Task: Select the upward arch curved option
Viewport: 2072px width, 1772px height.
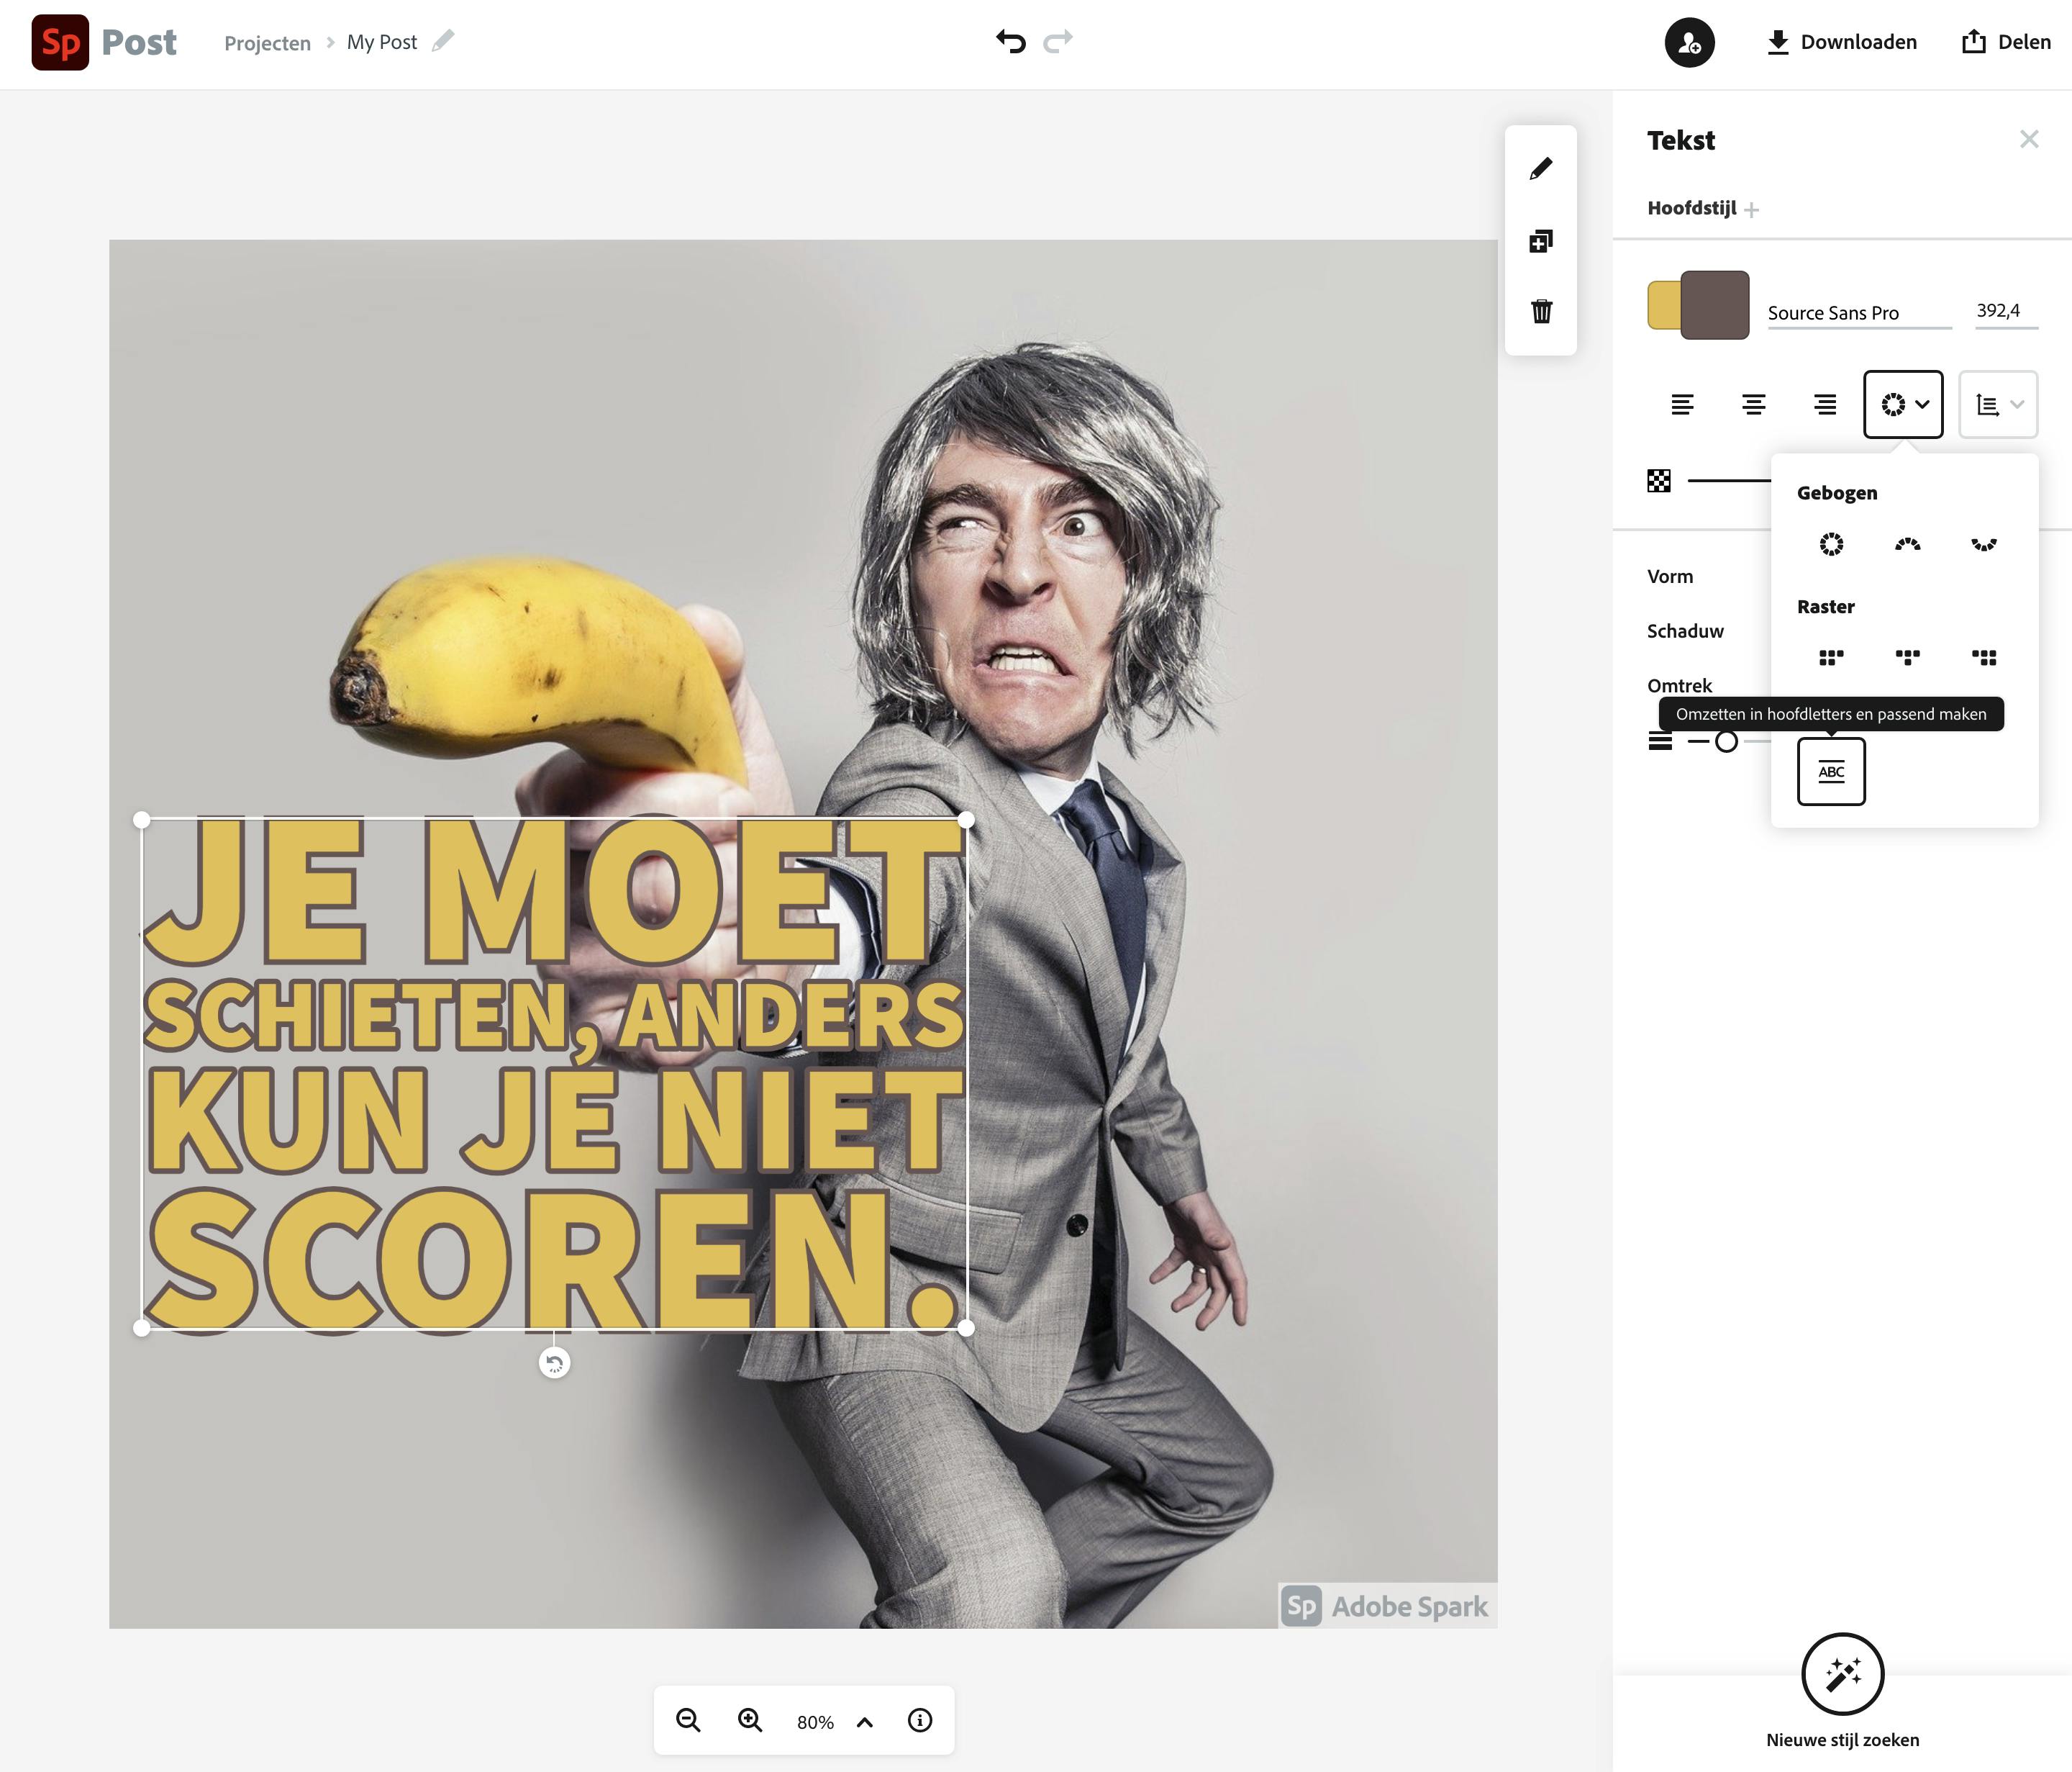Action: pyautogui.click(x=1907, y=544)
